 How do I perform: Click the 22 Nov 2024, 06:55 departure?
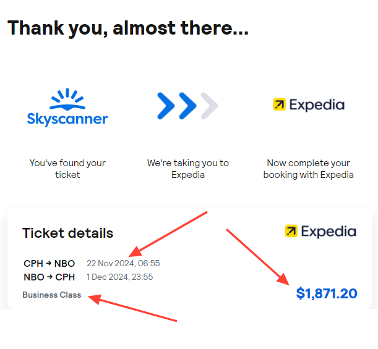(123, 263)
